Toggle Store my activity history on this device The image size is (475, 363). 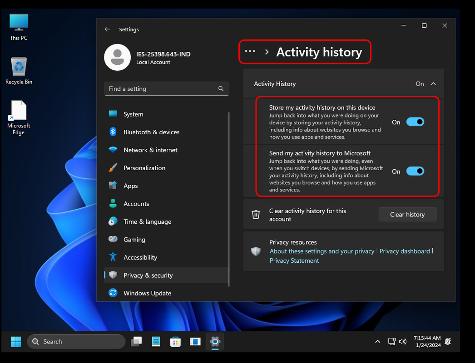pos(416,122)
